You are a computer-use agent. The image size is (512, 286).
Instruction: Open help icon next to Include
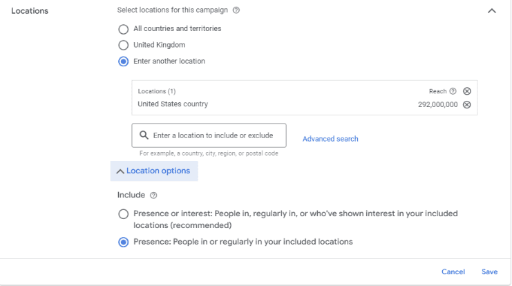153,196
